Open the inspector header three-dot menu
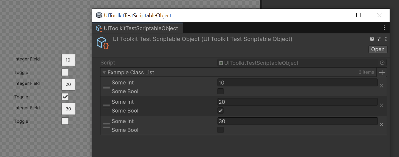The image size is (399, 157). pos(386,39)
